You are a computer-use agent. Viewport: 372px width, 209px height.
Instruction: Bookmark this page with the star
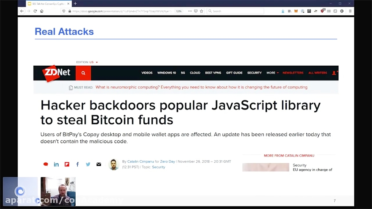[202, 11]
